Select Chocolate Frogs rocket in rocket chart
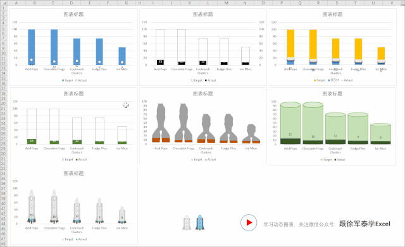This screenshot has width=405, height=247. (x=54, y=207)
